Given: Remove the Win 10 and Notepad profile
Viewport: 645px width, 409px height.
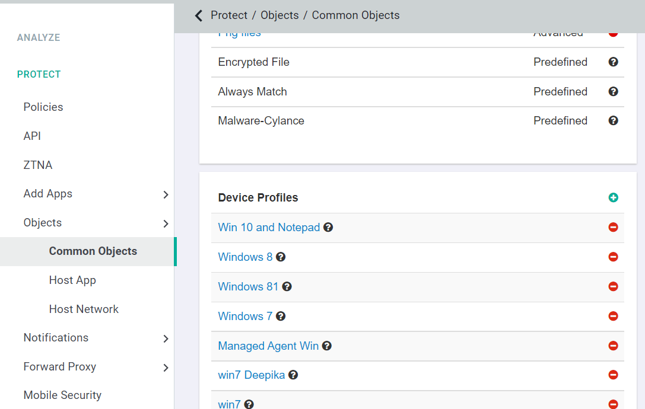Looking at the screenshot, I should click(613, 227).
